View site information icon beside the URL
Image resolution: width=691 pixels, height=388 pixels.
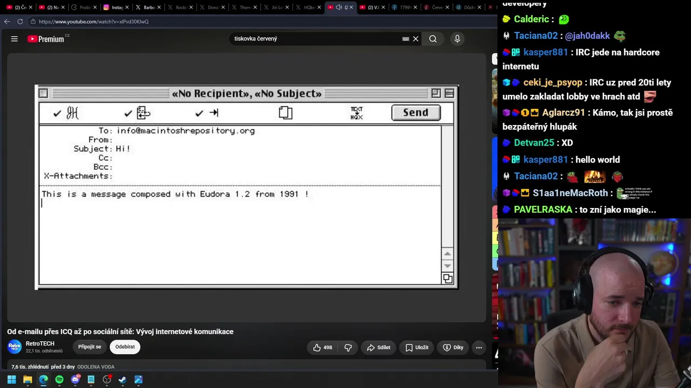tap(33, 22)
